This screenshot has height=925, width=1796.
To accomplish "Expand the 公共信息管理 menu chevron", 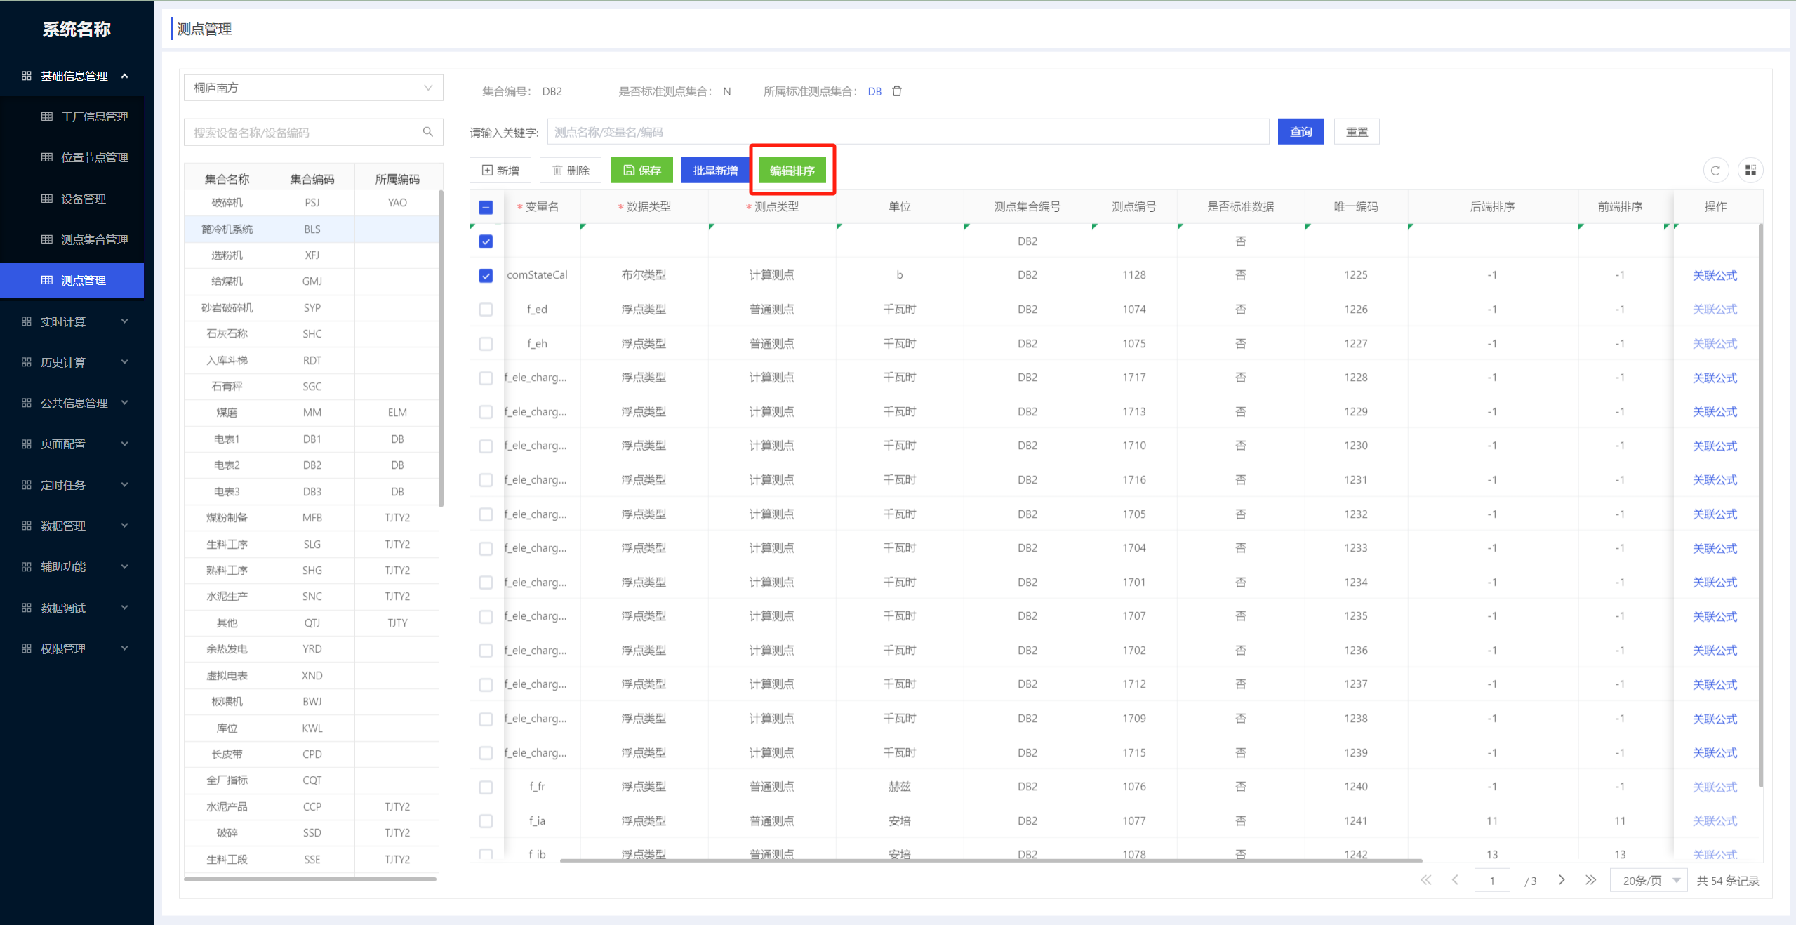I will tap(125, 403).
